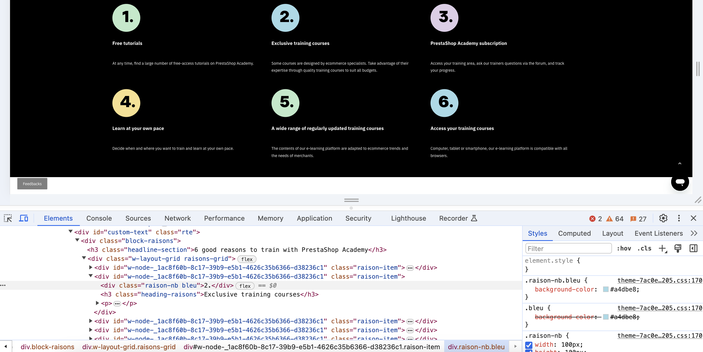Activate the inspect element picker icon

coord(8,218)
